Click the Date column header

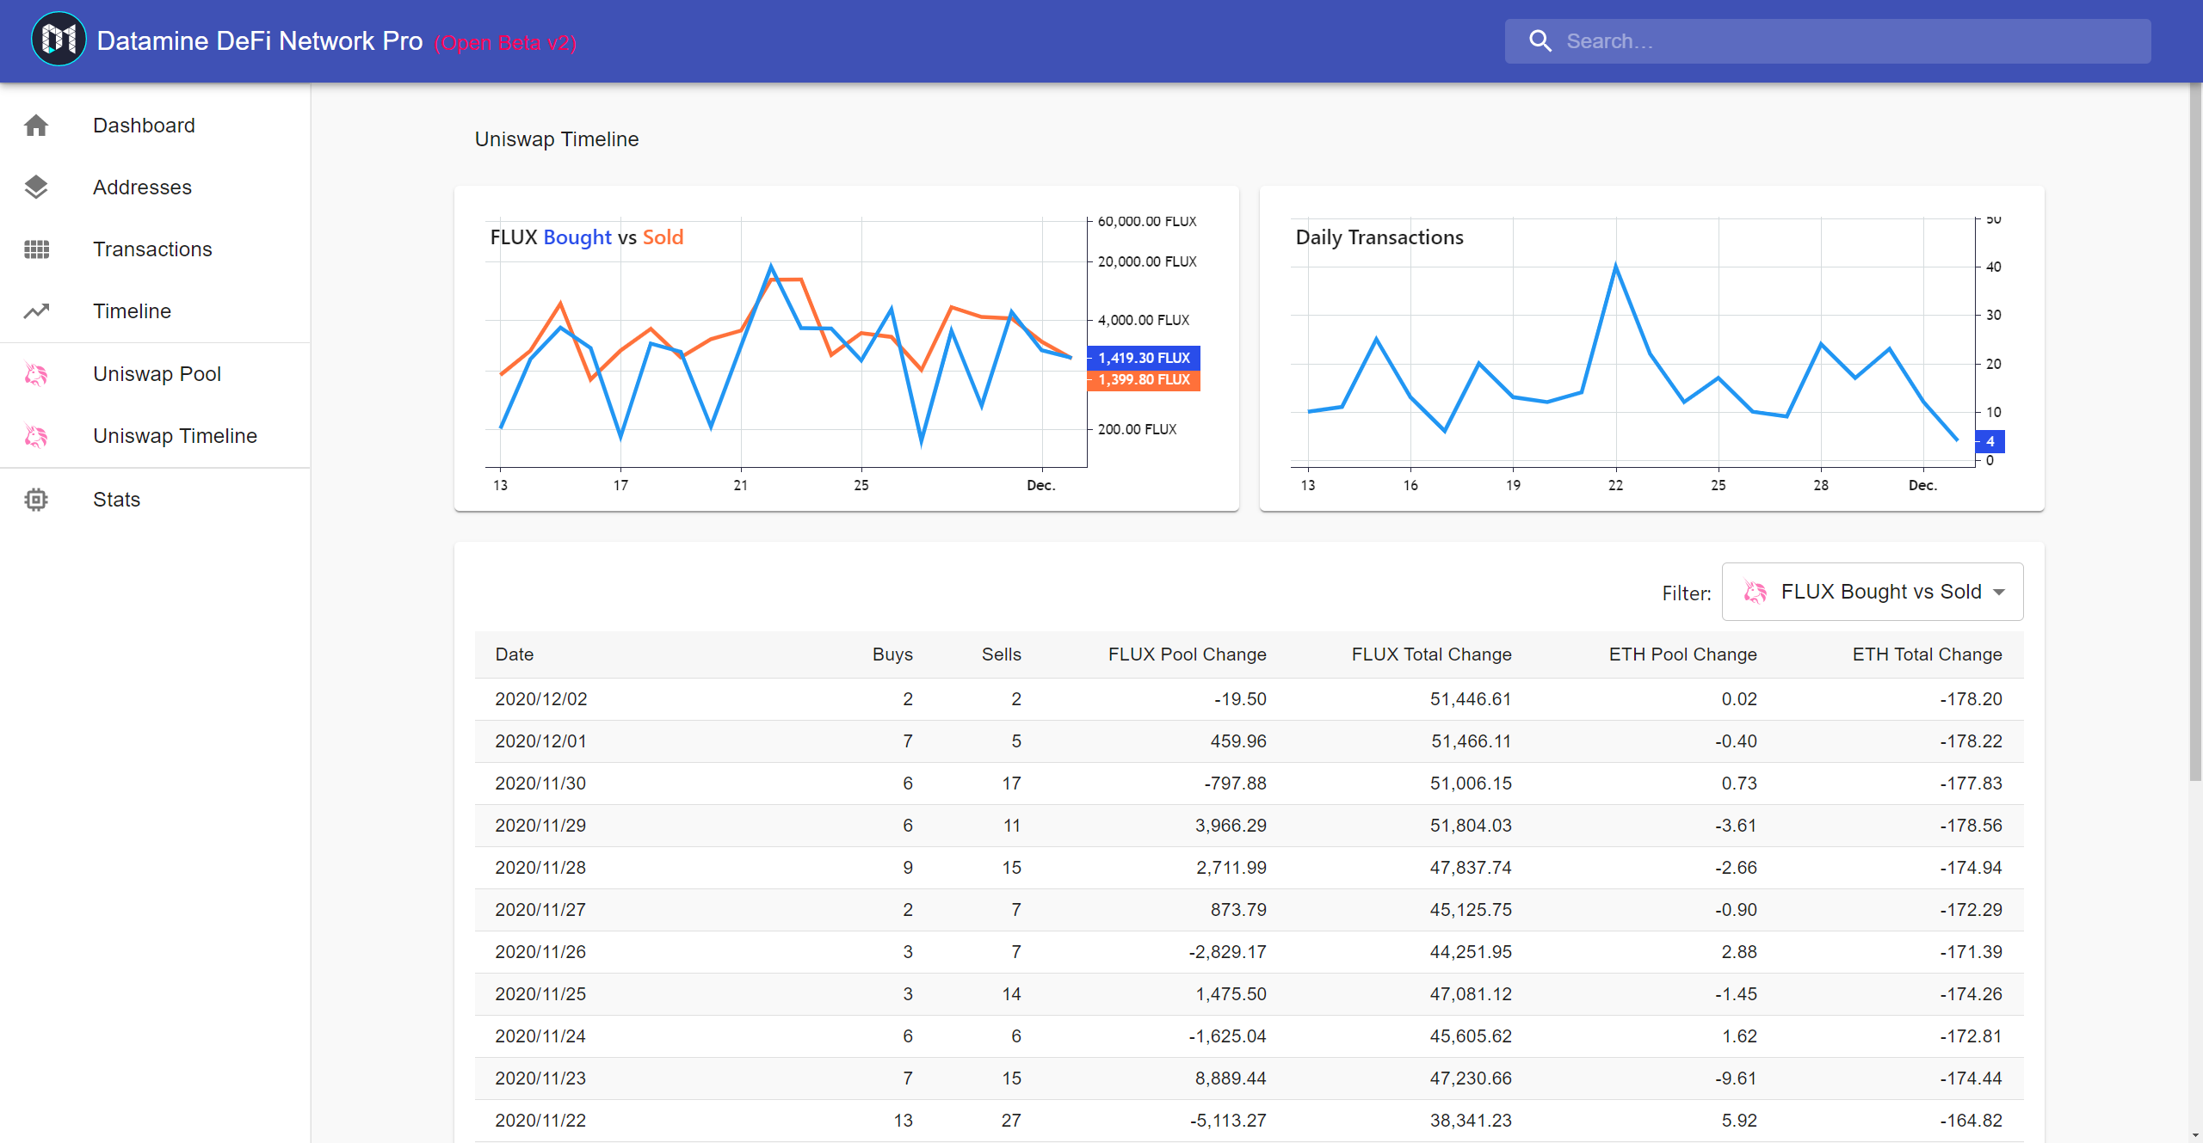coord(515,654)
